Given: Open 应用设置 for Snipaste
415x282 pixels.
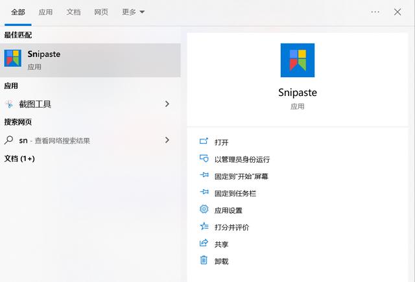Looking at the screenshot, I should pyautogui.click(x=228, y=210).
